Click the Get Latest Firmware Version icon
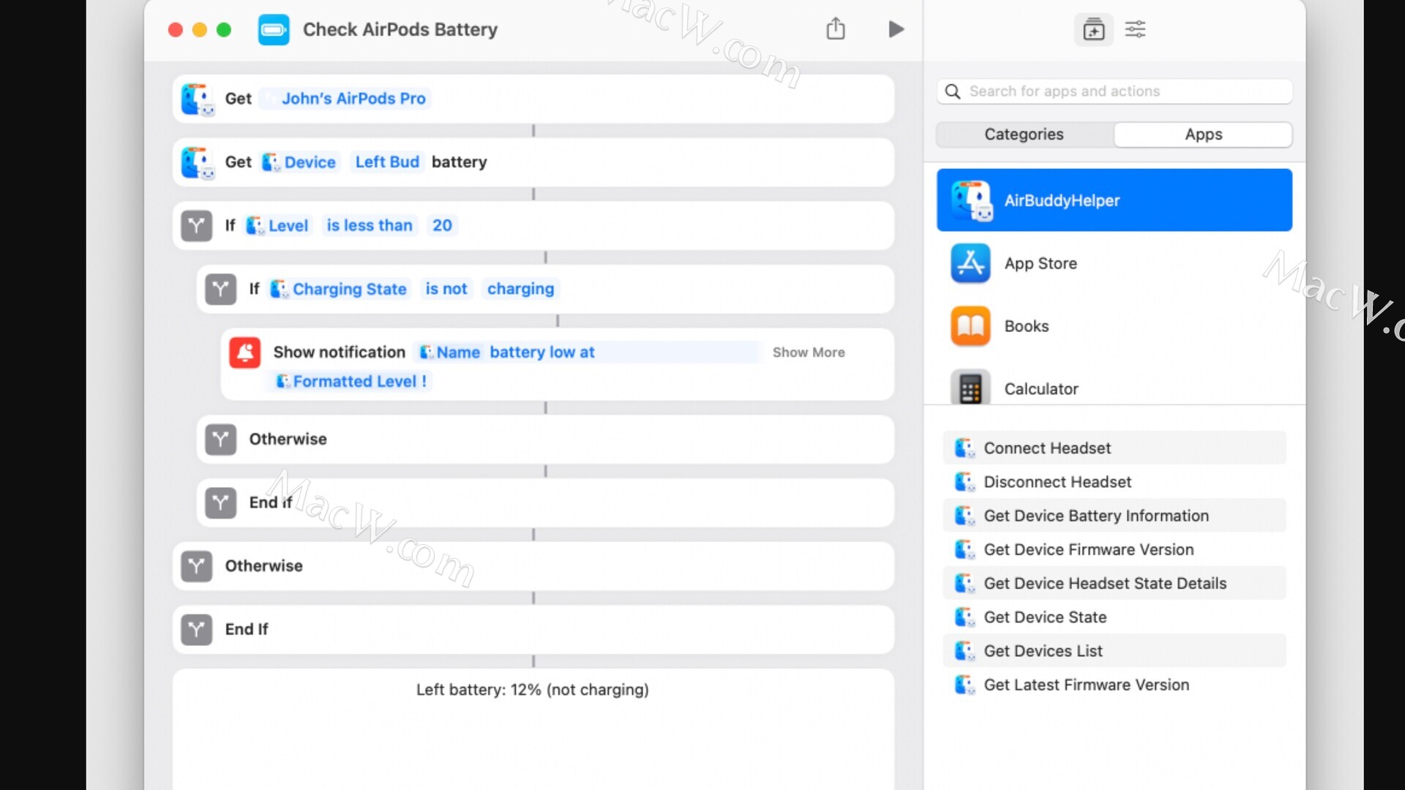The height and width of the screenshot is (790, 1405). (x=965, y=685)
